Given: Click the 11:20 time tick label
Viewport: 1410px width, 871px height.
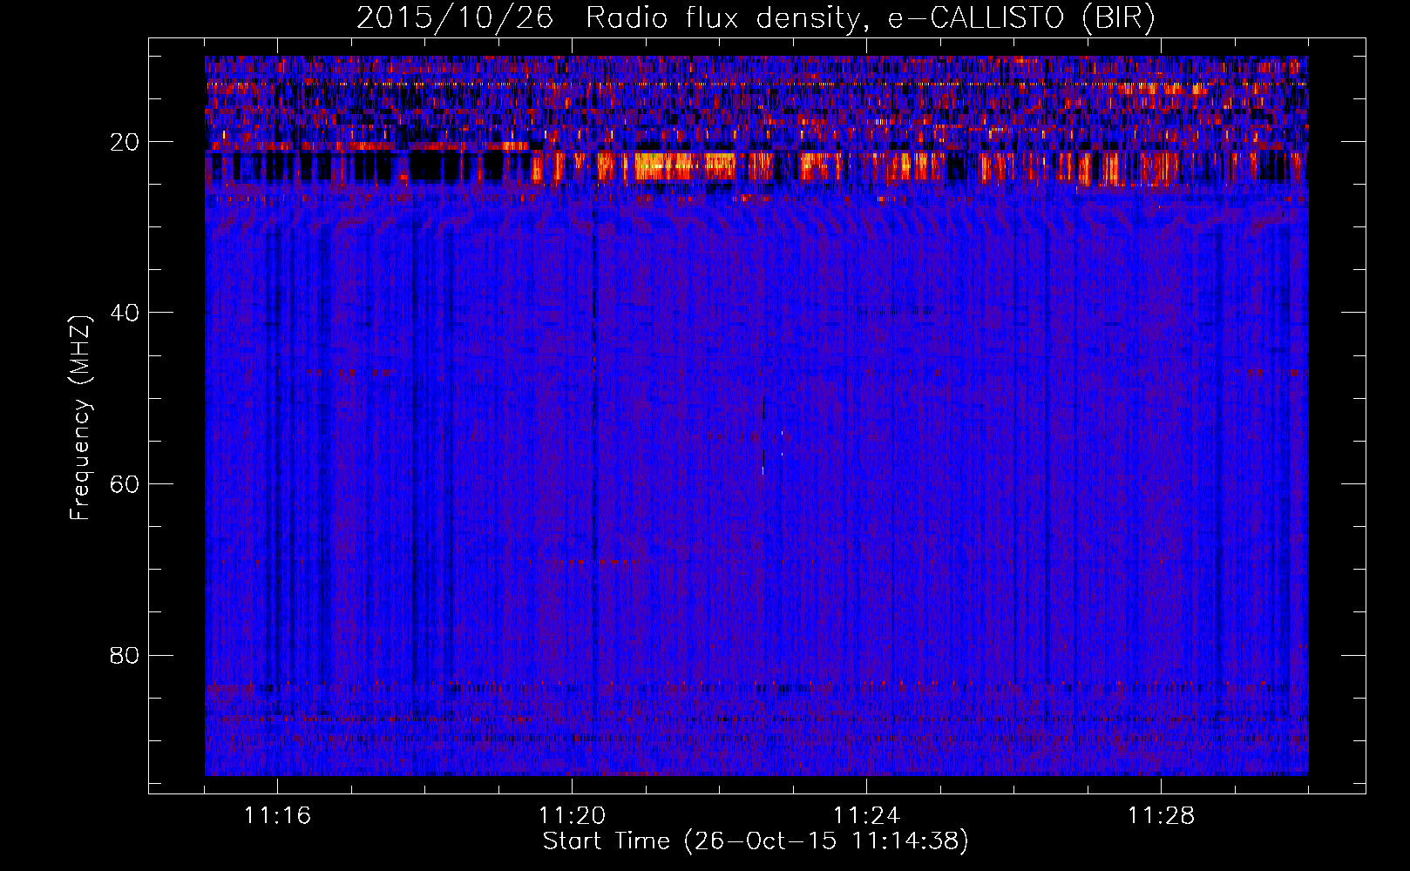Looking at the screenshot, I should point(572,816).
